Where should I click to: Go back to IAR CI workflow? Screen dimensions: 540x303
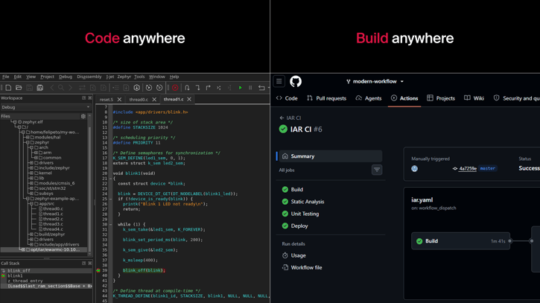tap(290, 118)
